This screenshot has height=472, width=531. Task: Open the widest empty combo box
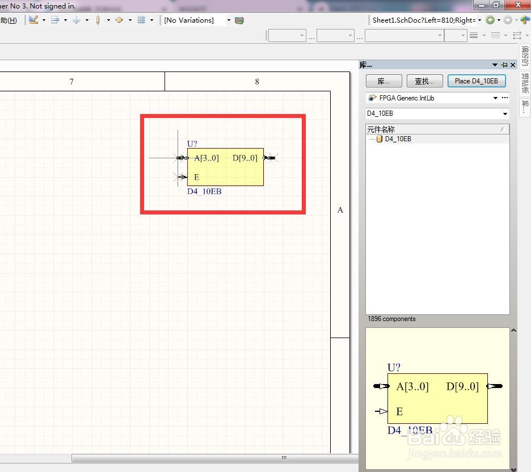pos(404,35)
